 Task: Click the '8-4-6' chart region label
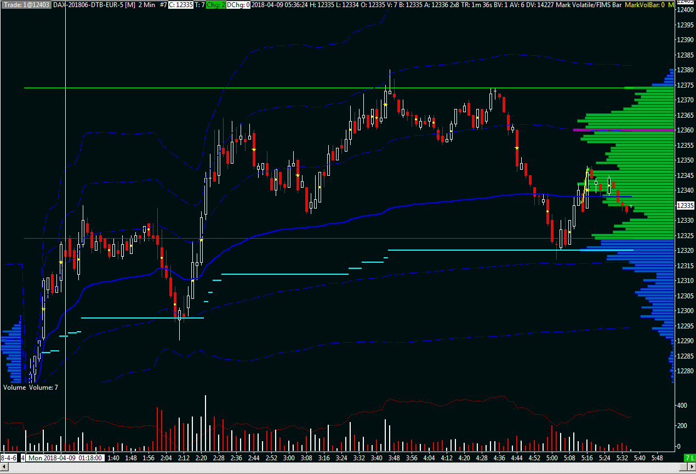(x=9, y=458)
